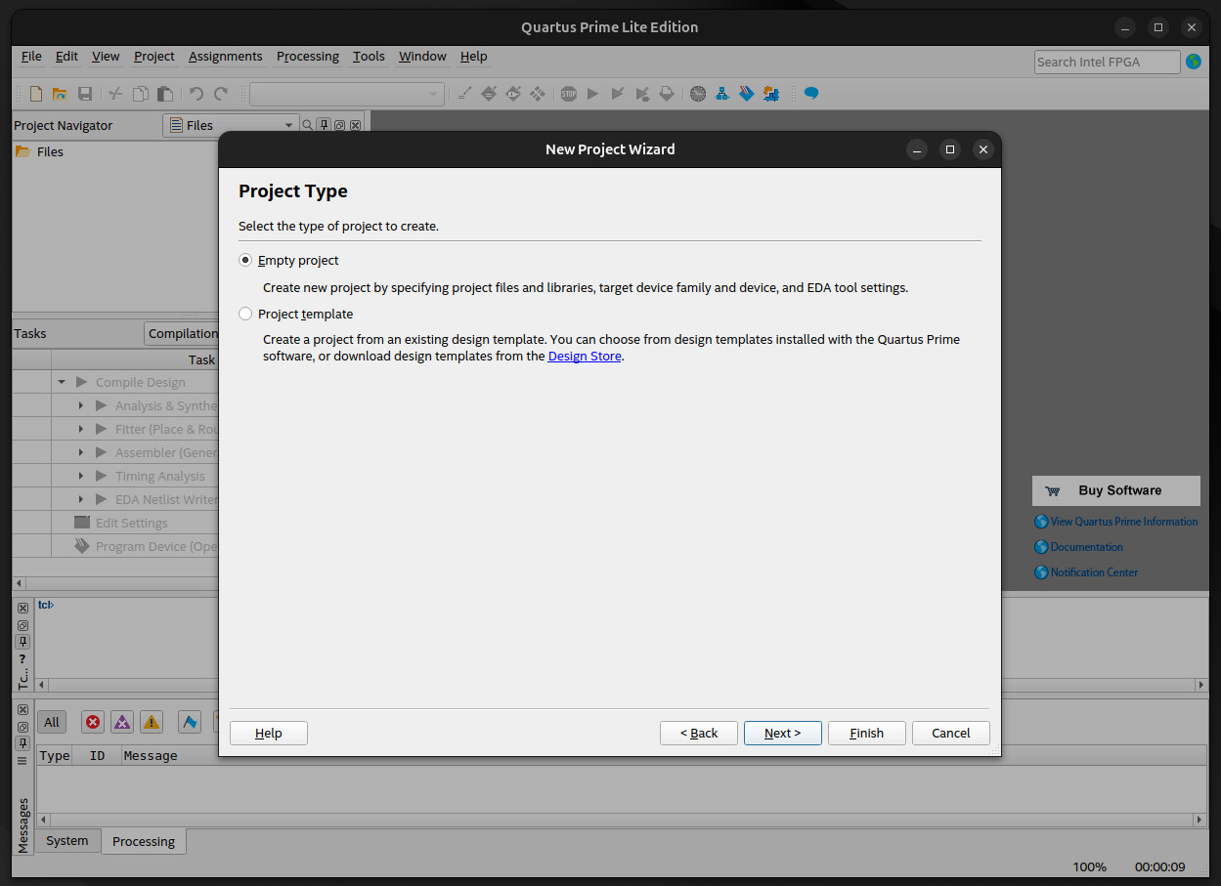Open the Assignments menu
The width and height of the screenshot is (1221, 886).
click(x=225, y=57)
